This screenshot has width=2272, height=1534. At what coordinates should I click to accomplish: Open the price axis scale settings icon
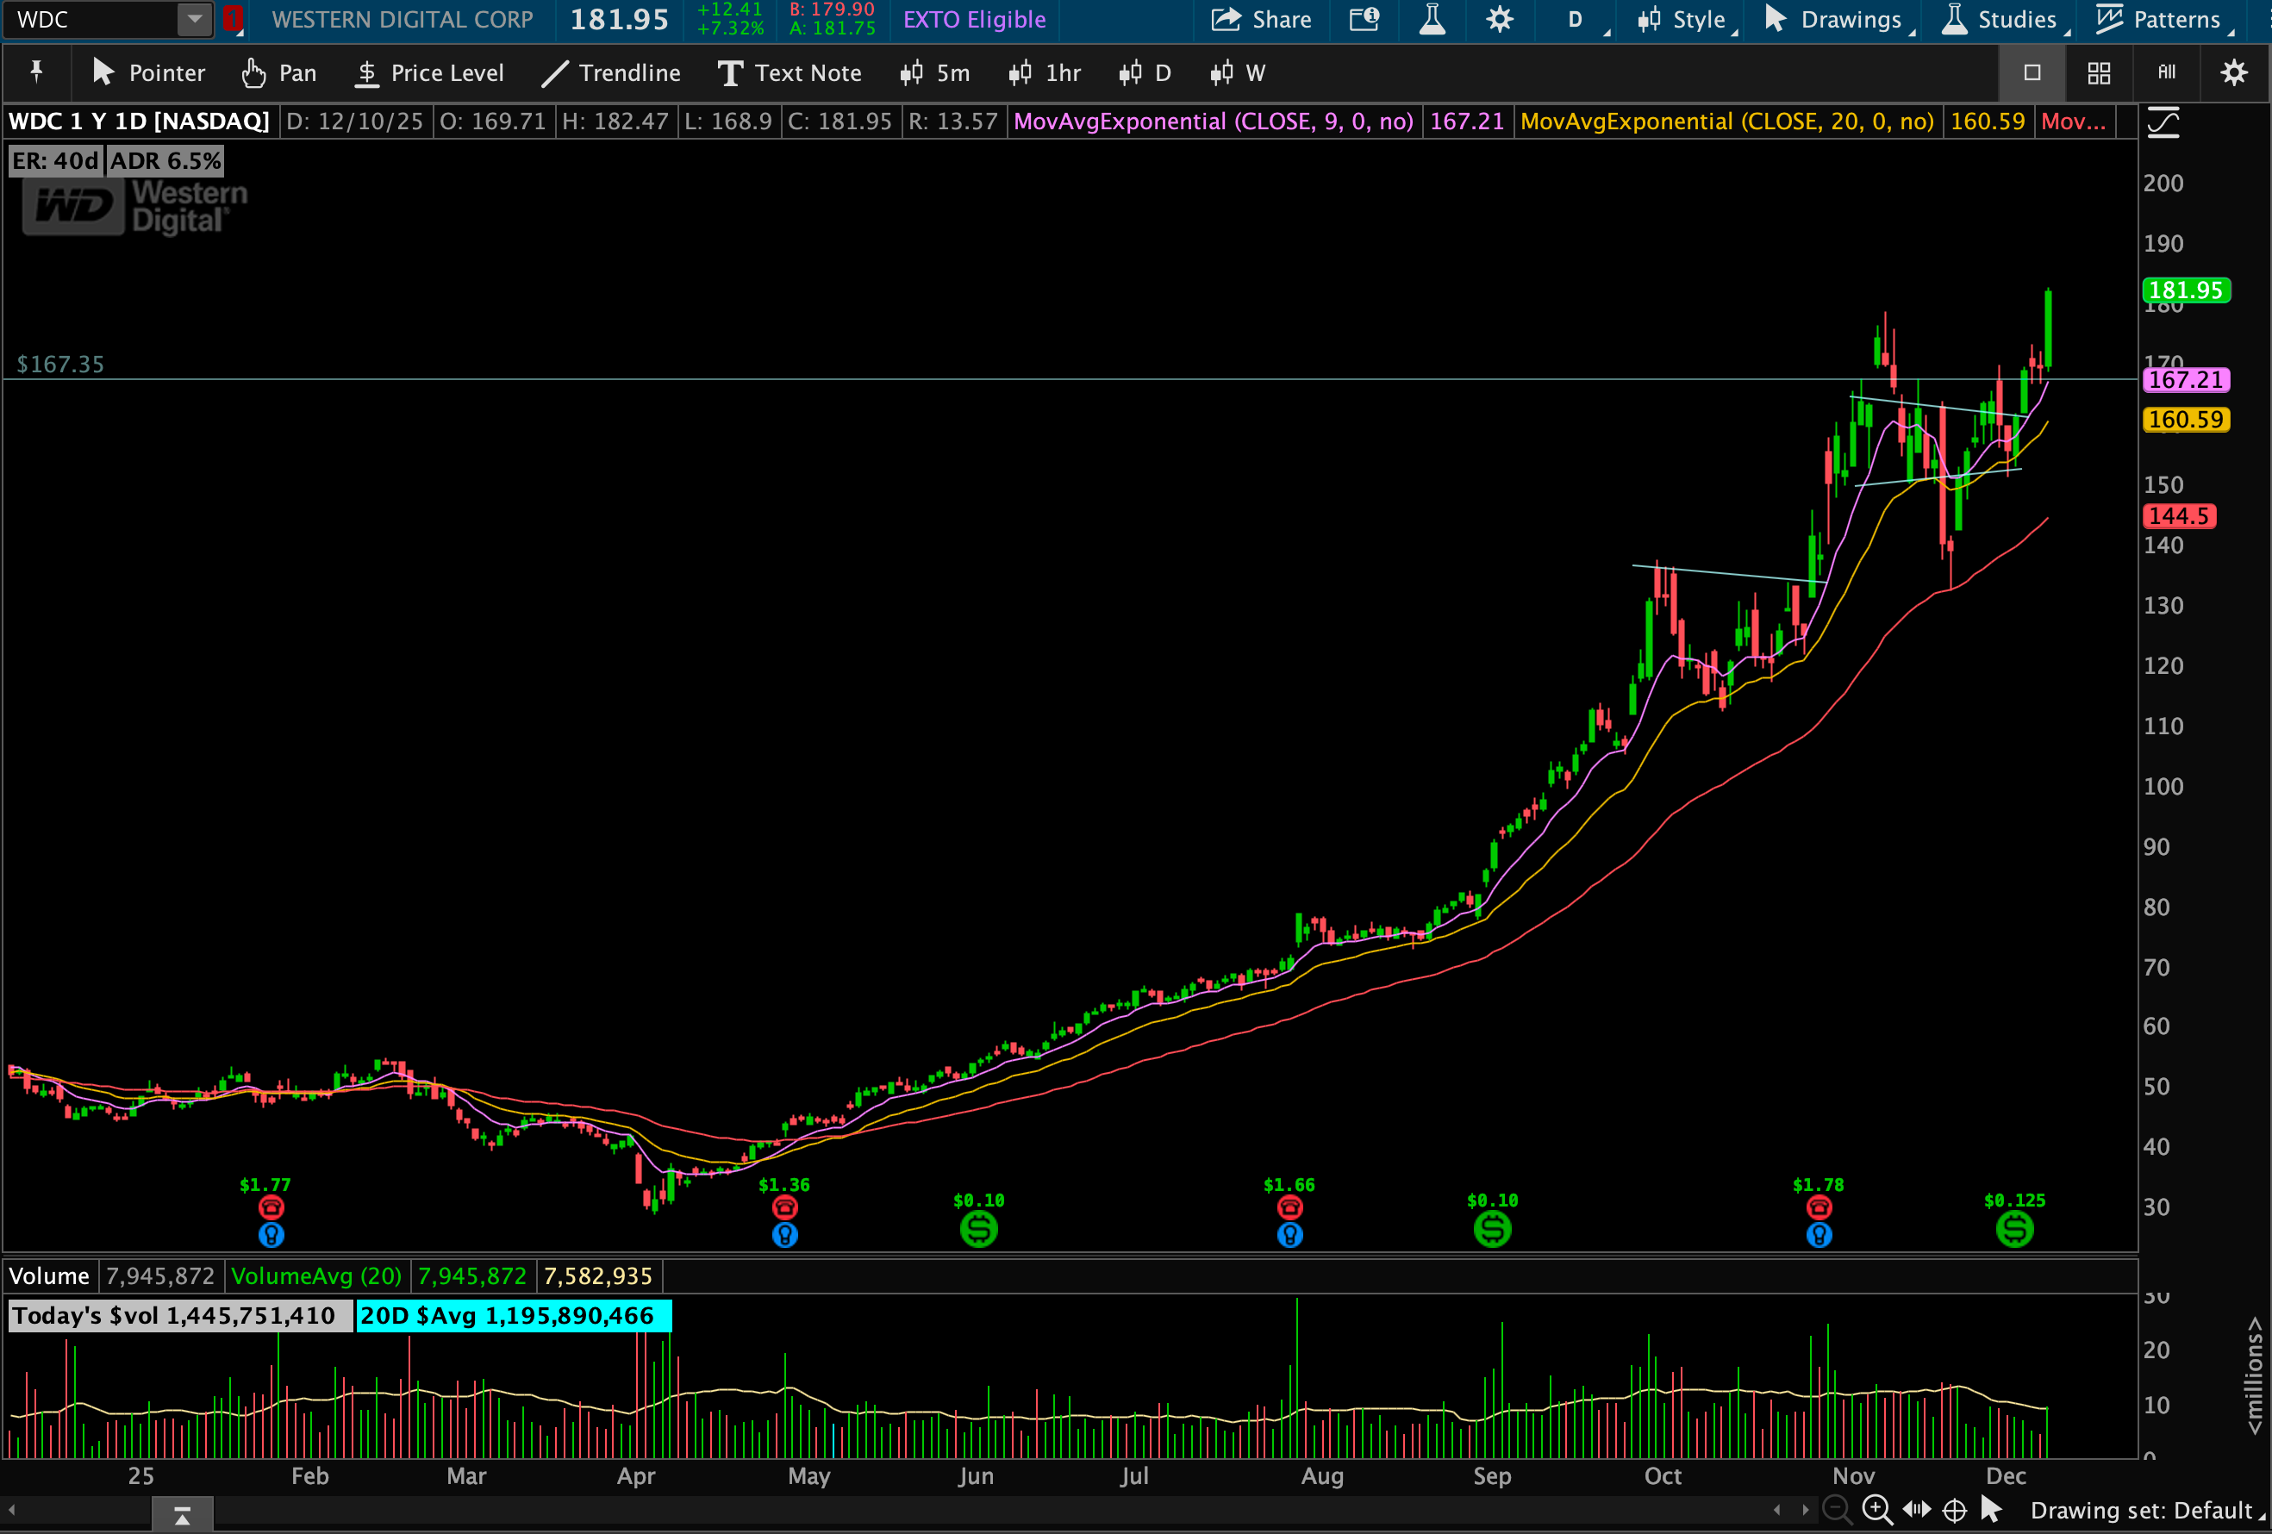point(2163,123)
